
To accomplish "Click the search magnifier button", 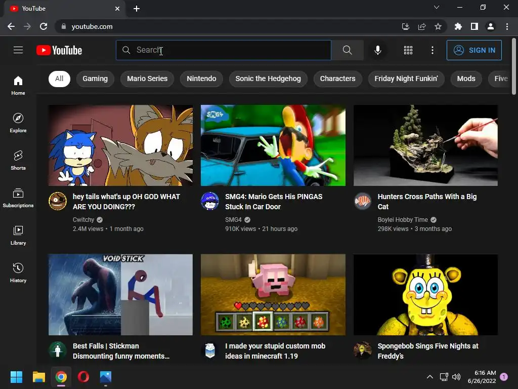I will (347, 50).
